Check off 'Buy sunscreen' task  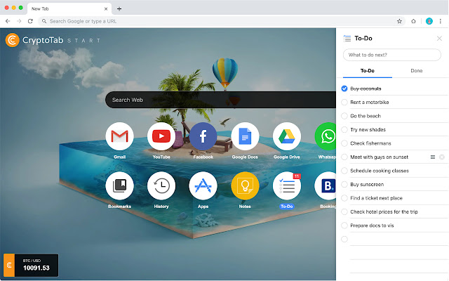pos(344,184)
